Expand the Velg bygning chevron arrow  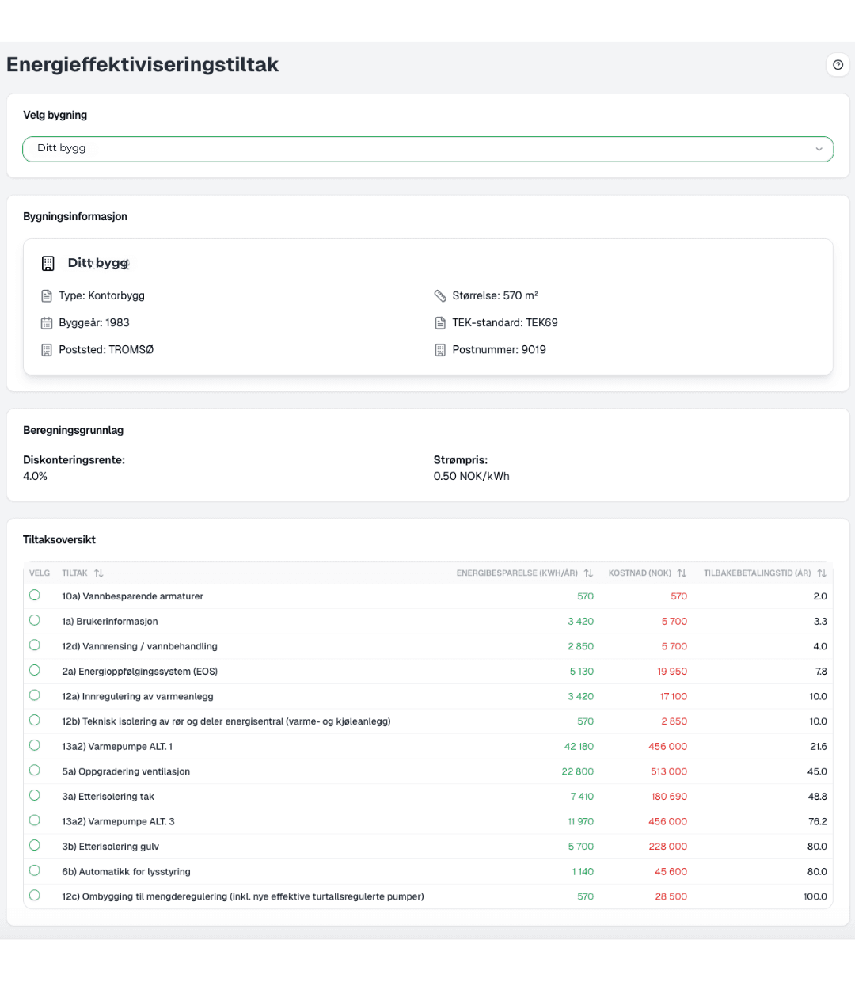tap(819, 149)
